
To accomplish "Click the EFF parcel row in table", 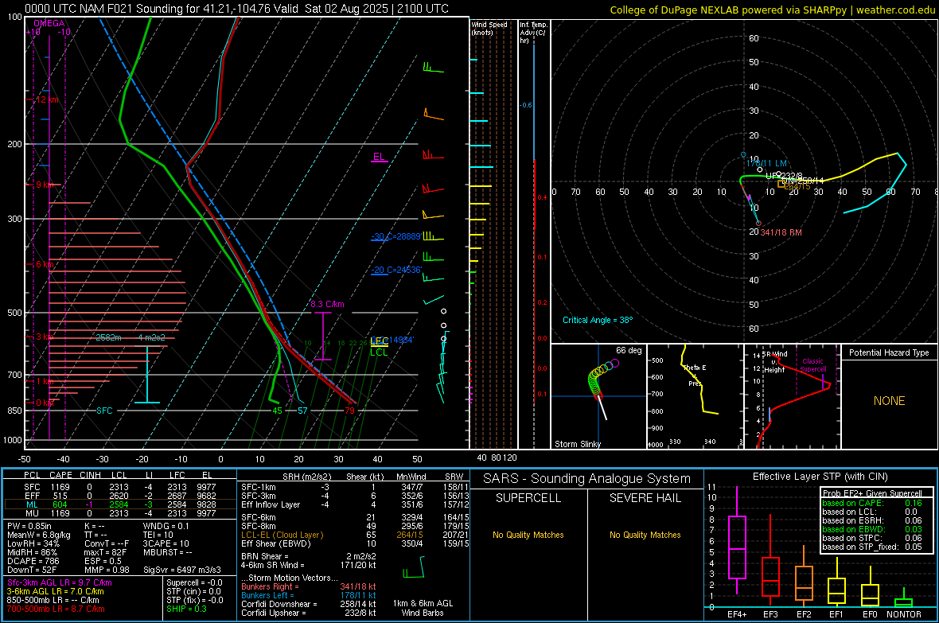I will point(120,496).
